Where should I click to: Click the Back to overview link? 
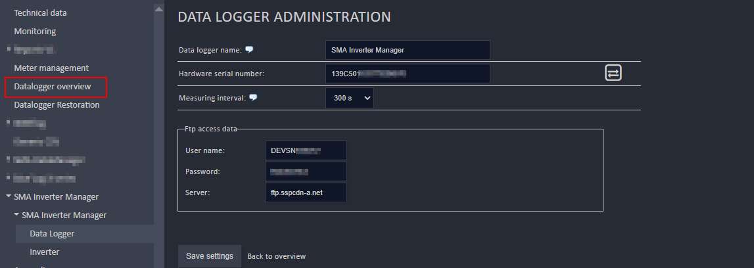[x=276, y=256]
